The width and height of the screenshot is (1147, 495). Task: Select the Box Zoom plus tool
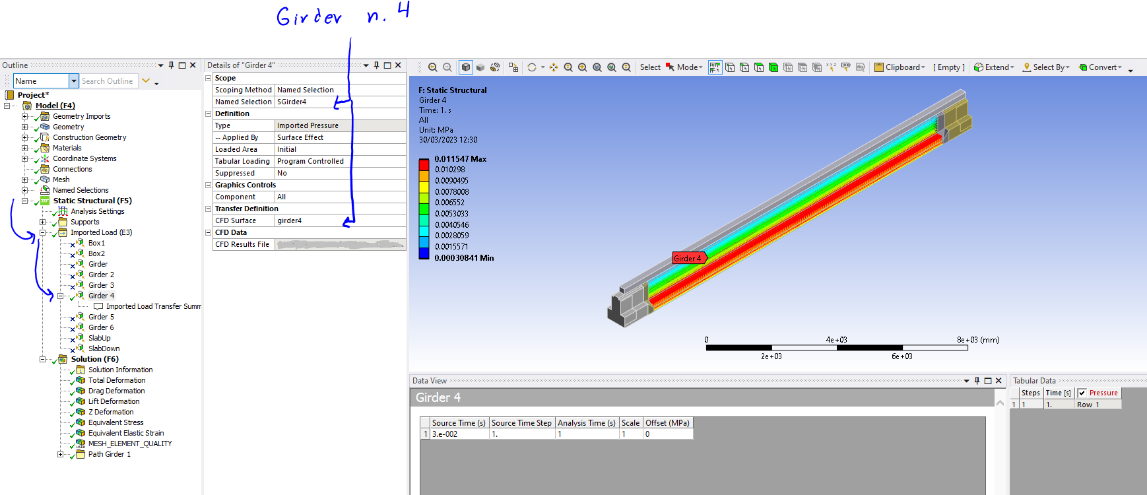point(583,67)
